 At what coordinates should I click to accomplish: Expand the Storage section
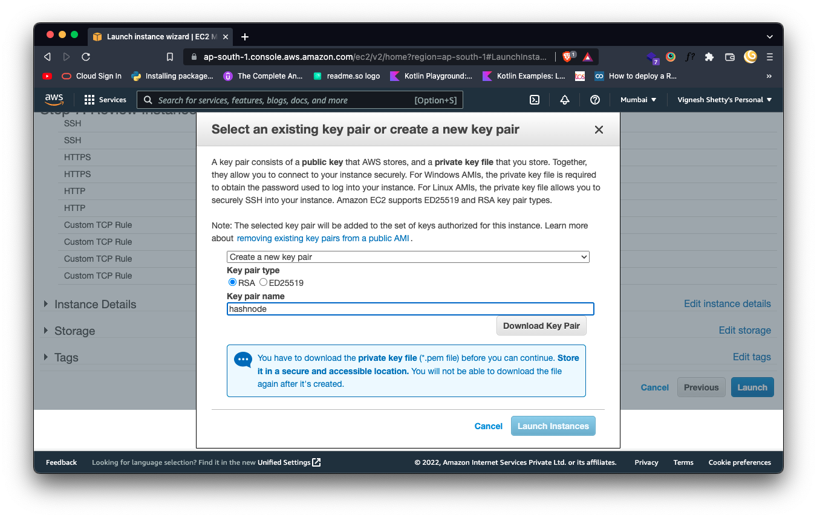tap(46, 331)
